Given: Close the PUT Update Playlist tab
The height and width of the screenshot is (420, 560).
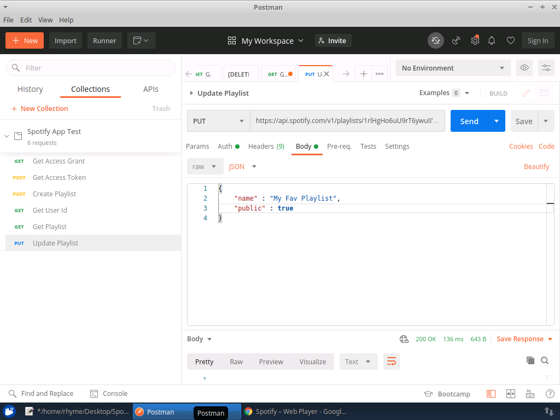Looking at the screenshot, I should 326,74.
